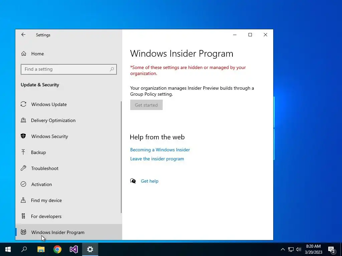Open Becoming a Windows Insider link
The image size is (342, 256).
point(160,150)
